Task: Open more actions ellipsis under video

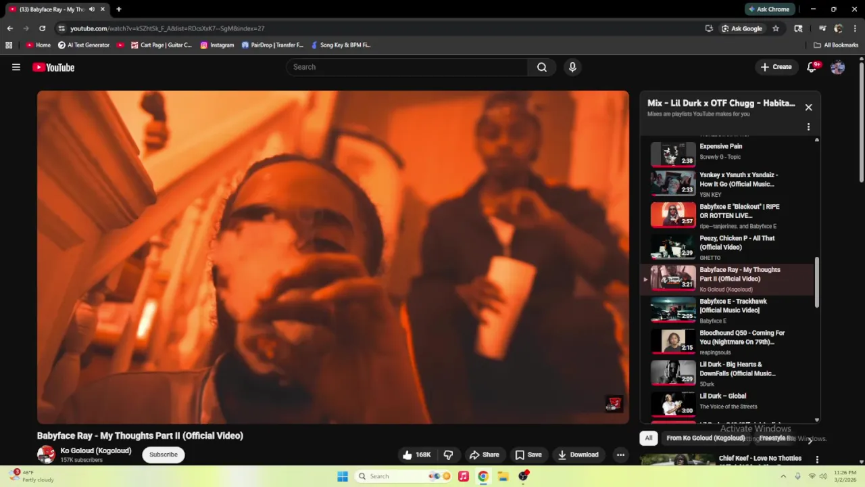Action: [x=620, y=455]
